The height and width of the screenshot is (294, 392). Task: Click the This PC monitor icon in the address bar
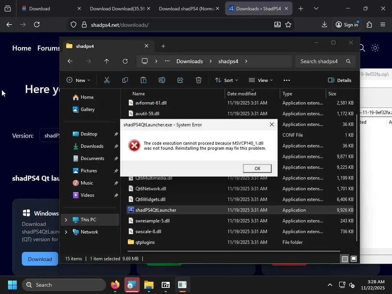pos(144,61)
